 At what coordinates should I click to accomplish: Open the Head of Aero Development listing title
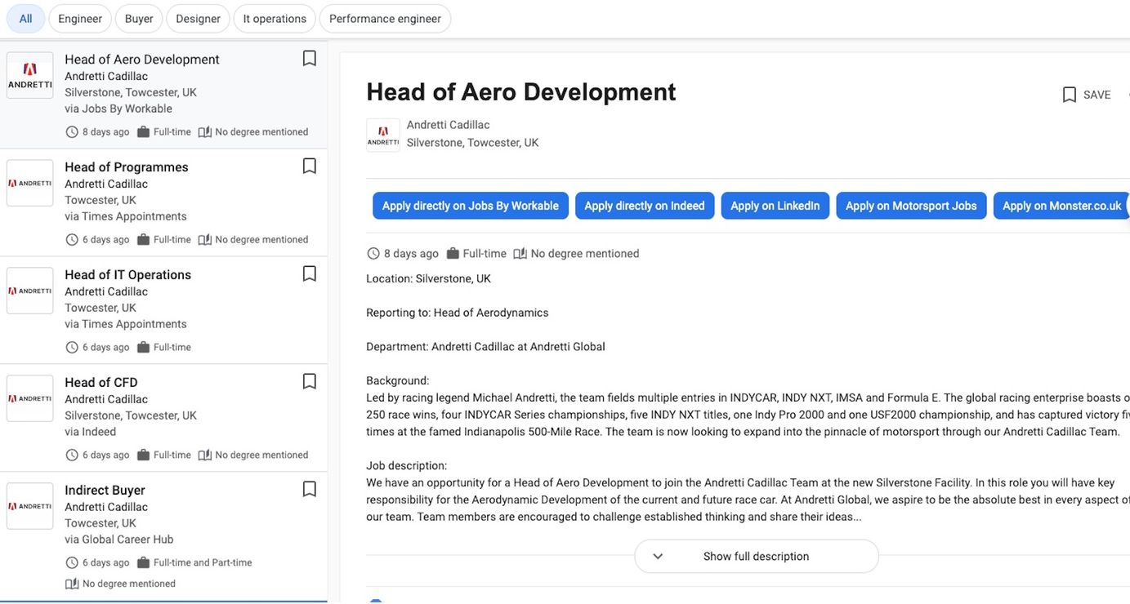coord(142,60)
